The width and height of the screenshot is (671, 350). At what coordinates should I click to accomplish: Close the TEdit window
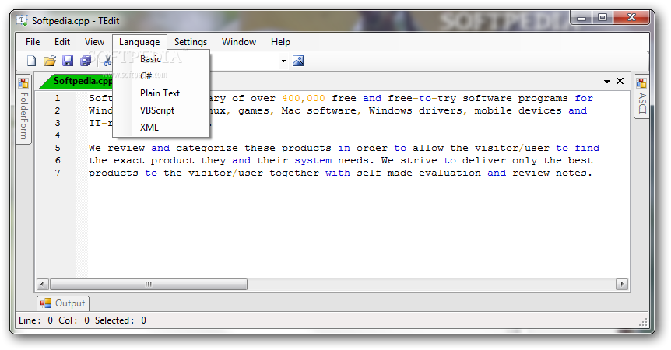(631, 18)
